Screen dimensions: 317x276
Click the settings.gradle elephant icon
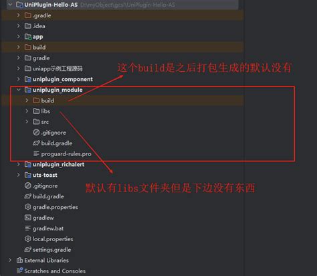click(x=27, y=249)
